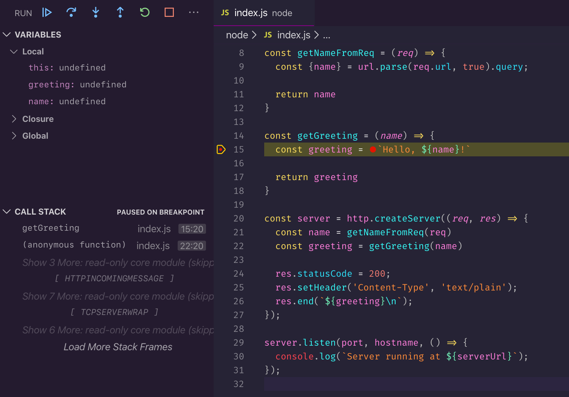The height and width of the screenshot is (397, 569).
Task: Click the Continue debug button
Action: coord(47,13)
